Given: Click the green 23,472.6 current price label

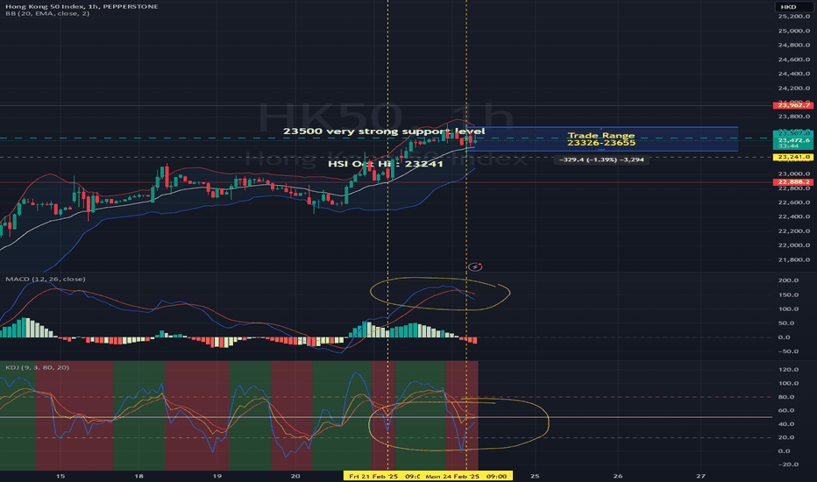Looking at the screenshot, I should (x=794, y=140).
